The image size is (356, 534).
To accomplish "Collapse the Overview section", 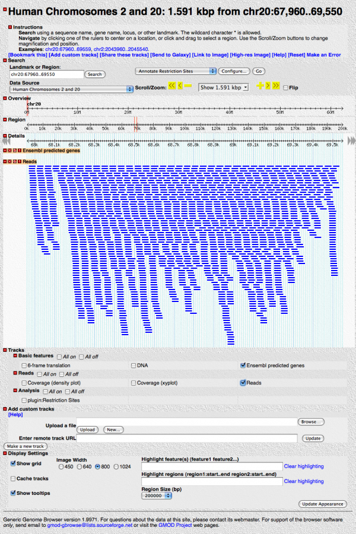I will [5, 98].
